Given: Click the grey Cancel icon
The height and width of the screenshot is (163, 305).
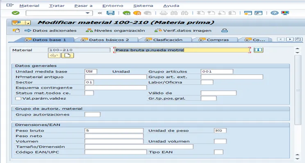Looking at the screenshot, I should point(148,13).
